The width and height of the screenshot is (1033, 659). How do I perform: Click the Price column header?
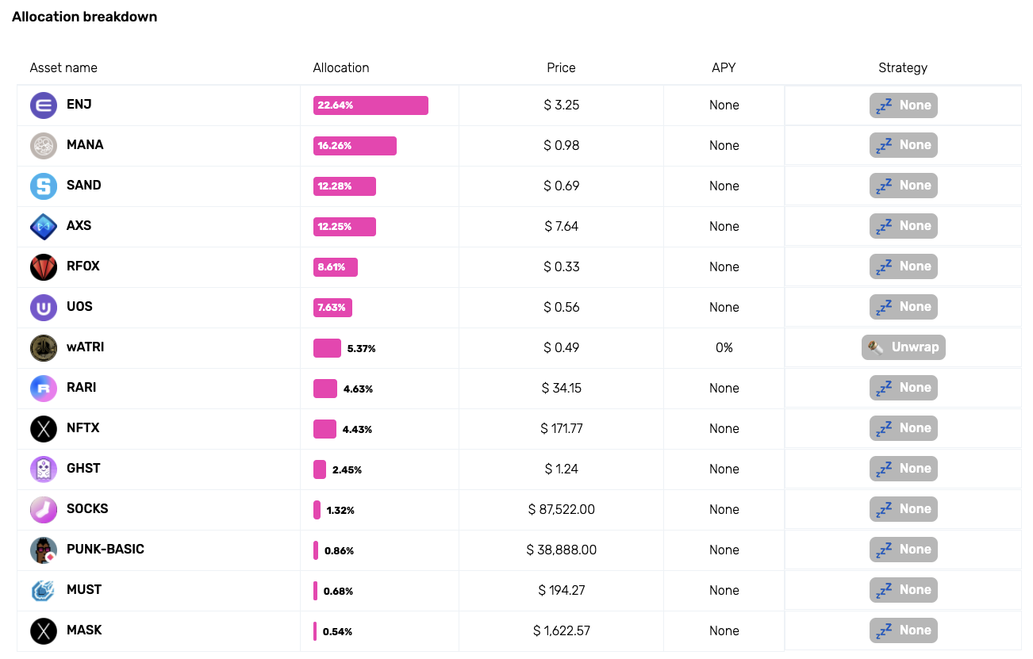(561, 68)
